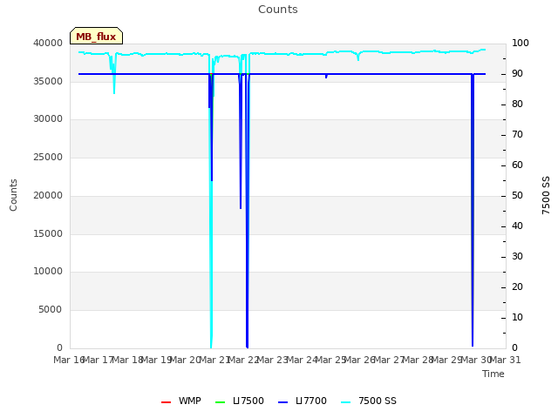This screenshot has height=418, width=558.
Task: Click the 20 right axis tick label
Action: click(517, 287)
